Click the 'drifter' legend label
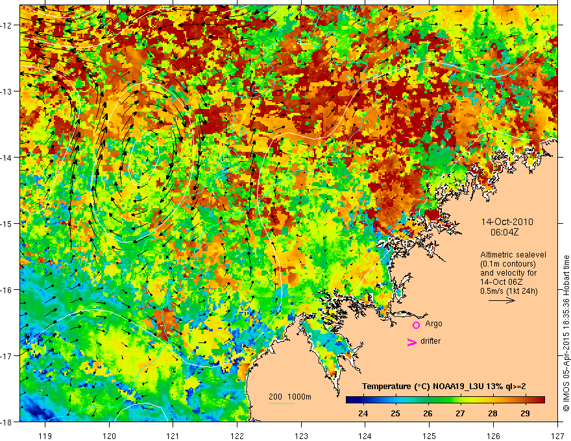The height and width of the screenshot is (441, 571). point(430,341)
